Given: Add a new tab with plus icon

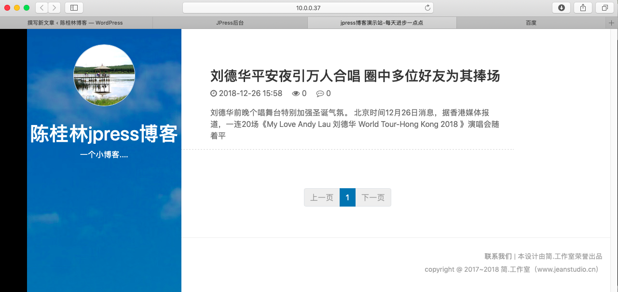Looking at the screenshot, I should tap(612, 23).
